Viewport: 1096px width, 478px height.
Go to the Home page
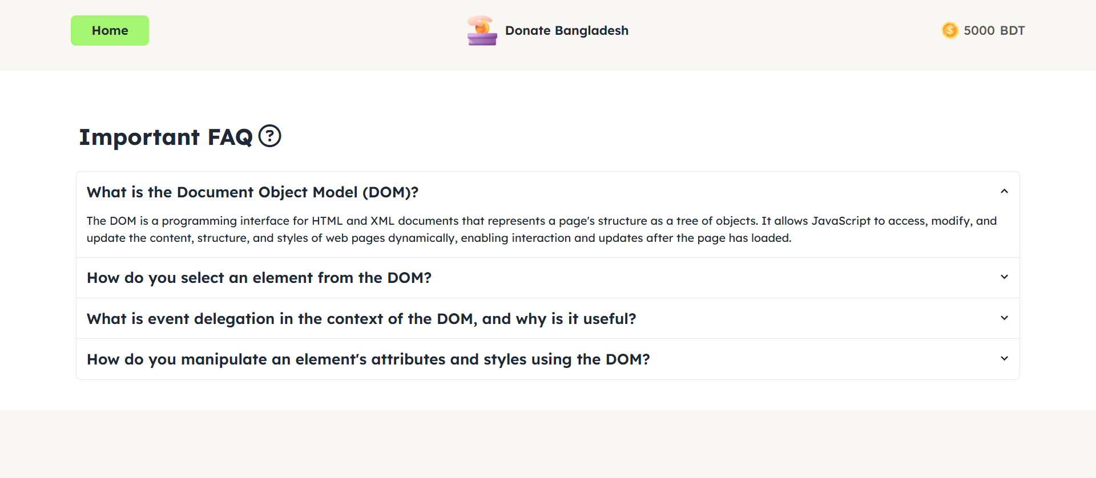coord(110,31)
